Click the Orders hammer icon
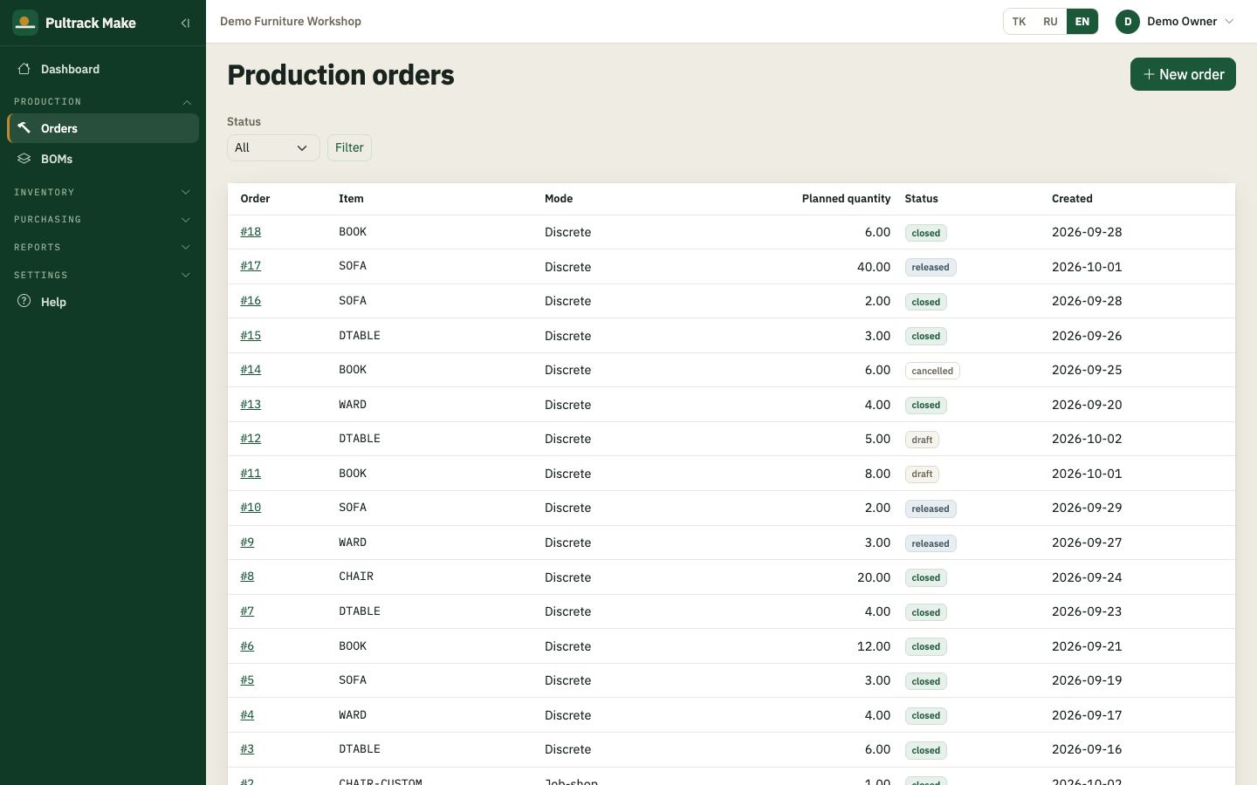 point(24,128)
